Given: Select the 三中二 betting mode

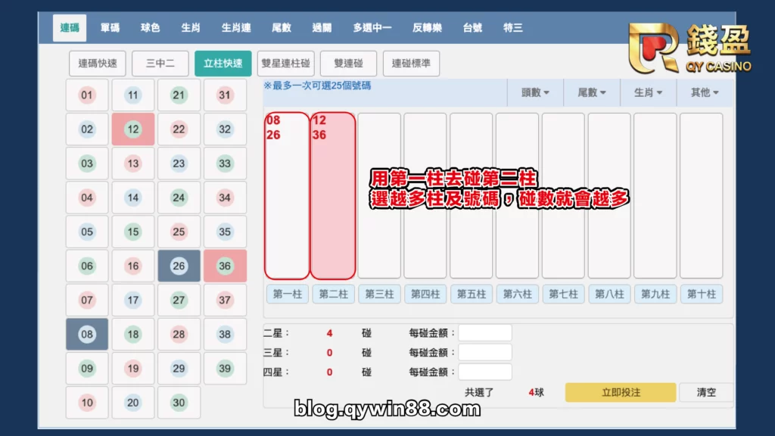Looking at the screenshot, I should (160, 64).
